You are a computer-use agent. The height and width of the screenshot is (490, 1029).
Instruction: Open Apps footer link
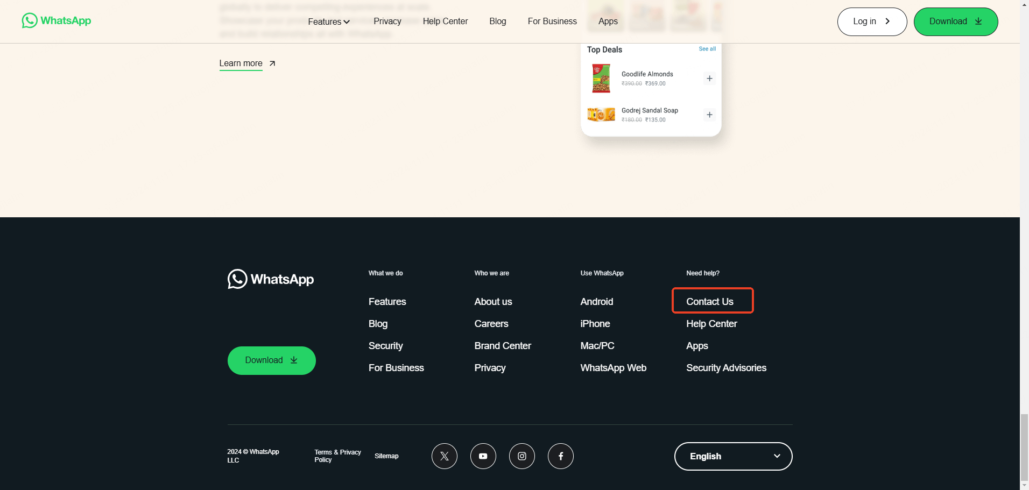point(697,346)
